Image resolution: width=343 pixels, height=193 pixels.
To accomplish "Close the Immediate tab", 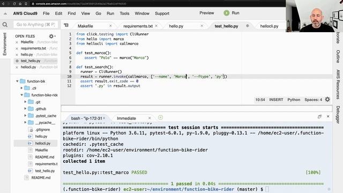I will [150, 118].
